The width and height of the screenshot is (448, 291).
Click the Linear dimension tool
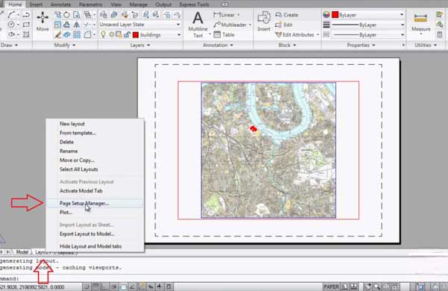coord(226,15)
